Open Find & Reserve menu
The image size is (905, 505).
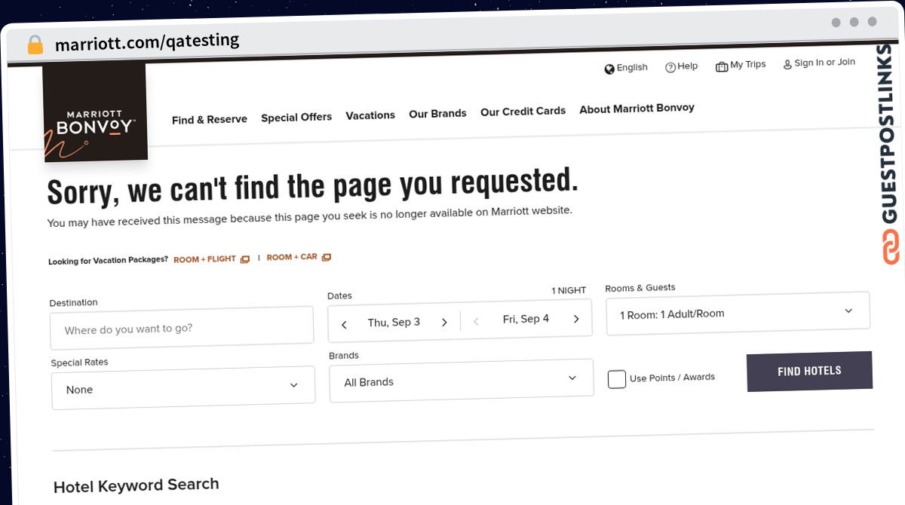click(x=210, y=120)
